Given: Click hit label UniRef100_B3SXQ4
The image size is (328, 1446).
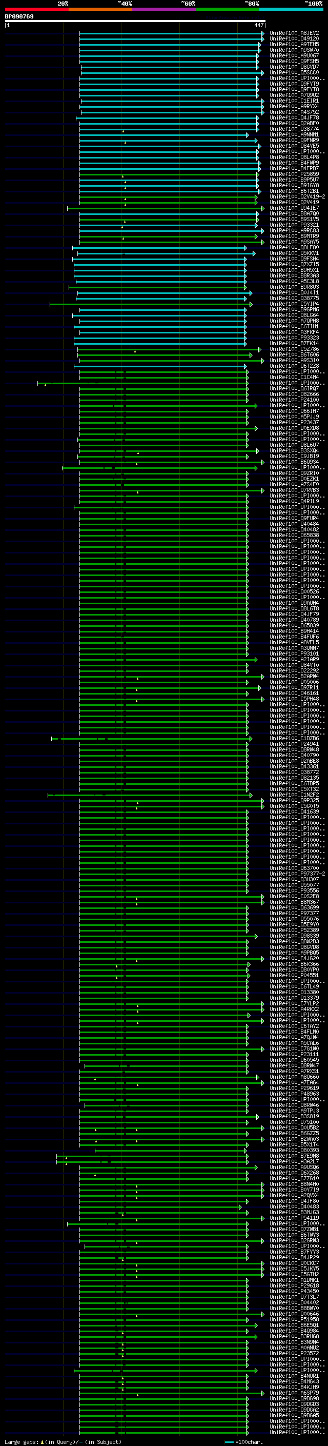Looking at the screenshot, I should (x=294, y=451).
